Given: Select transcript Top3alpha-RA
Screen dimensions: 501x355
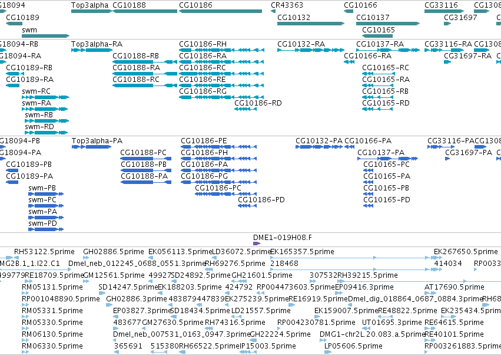Looking at the screenshot, I should (92, 50).
